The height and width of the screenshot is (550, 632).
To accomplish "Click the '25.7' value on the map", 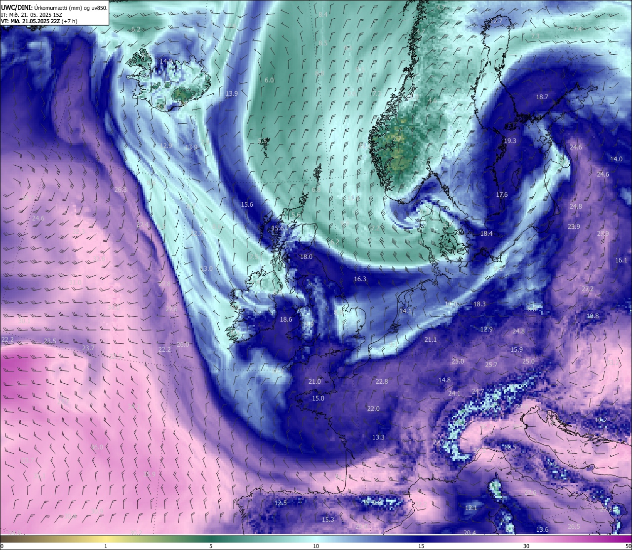I will pos(491,365).
